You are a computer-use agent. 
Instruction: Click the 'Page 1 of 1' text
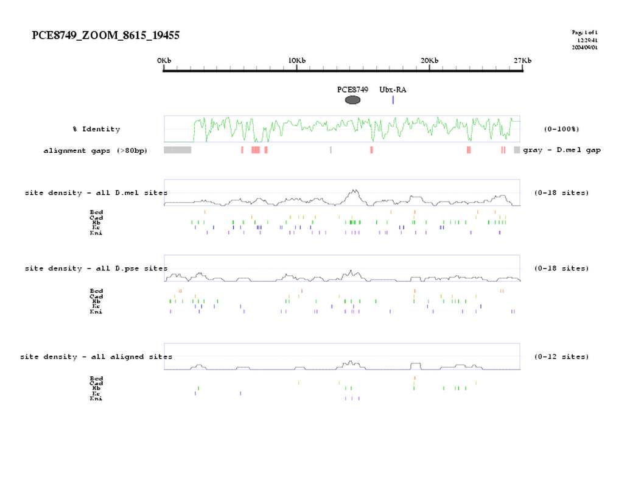tap(584, 32)
